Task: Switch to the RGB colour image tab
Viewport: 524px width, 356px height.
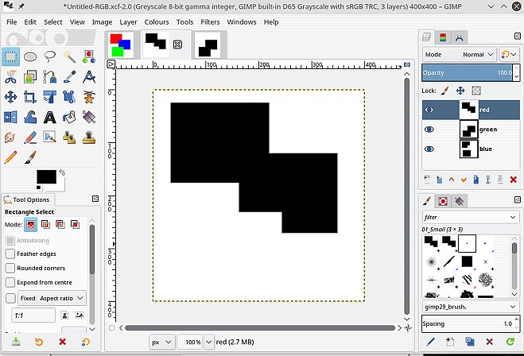Action: [120, 44]
